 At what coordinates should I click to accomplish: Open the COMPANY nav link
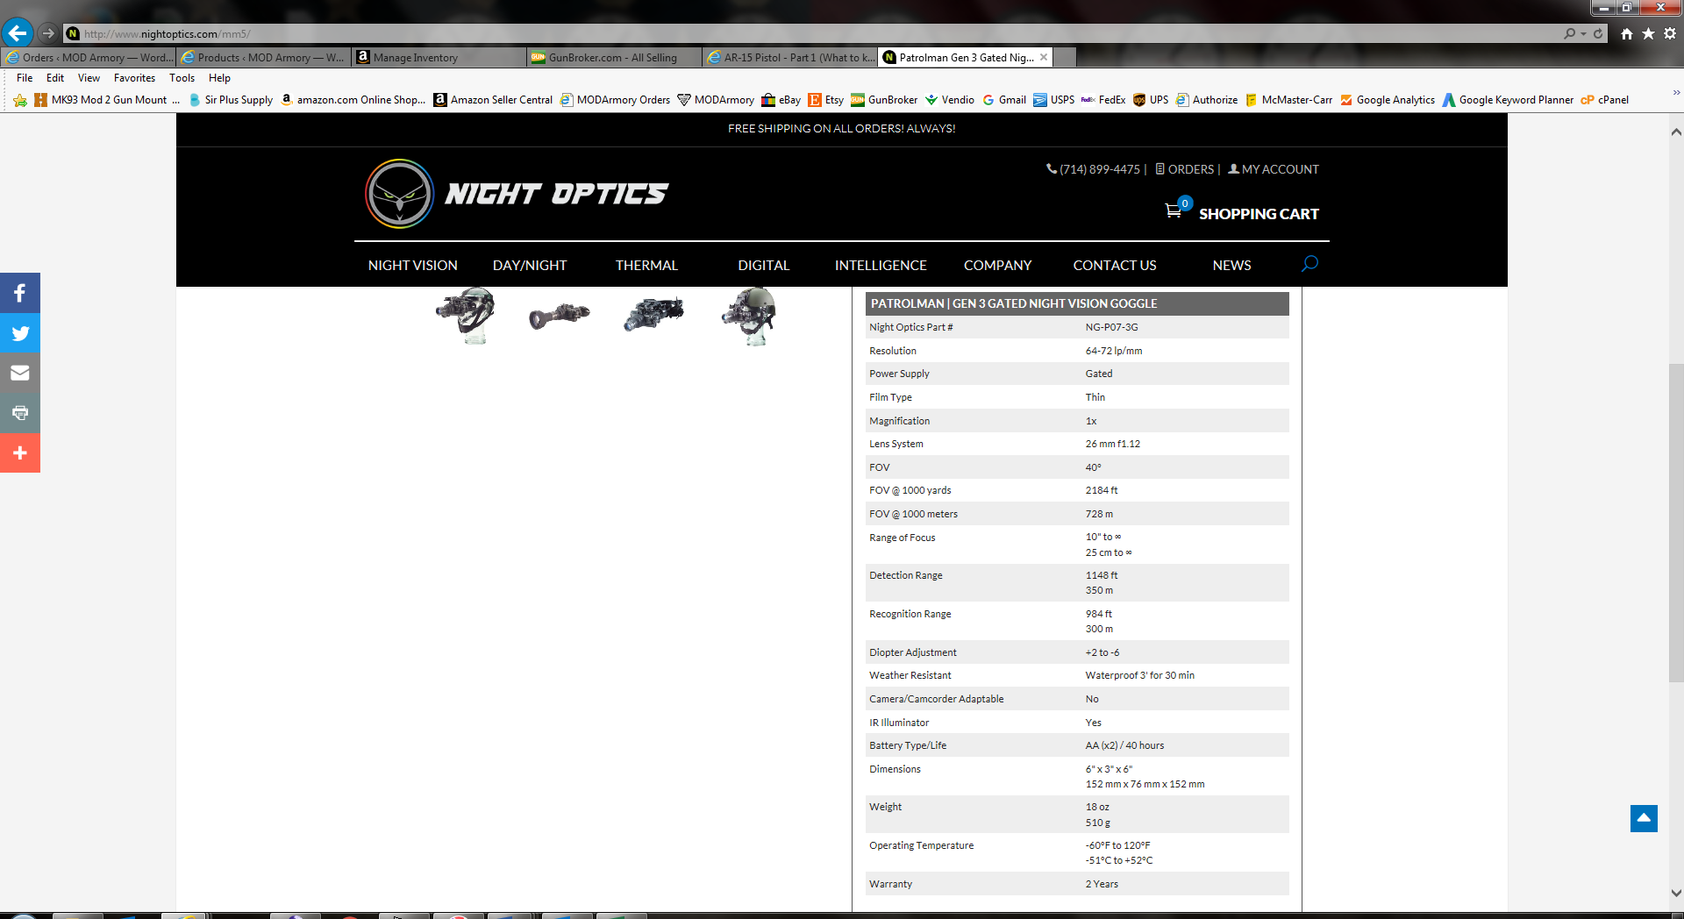tap(997, 265)
